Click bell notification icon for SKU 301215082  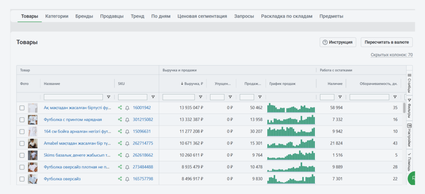click(127, 120)
